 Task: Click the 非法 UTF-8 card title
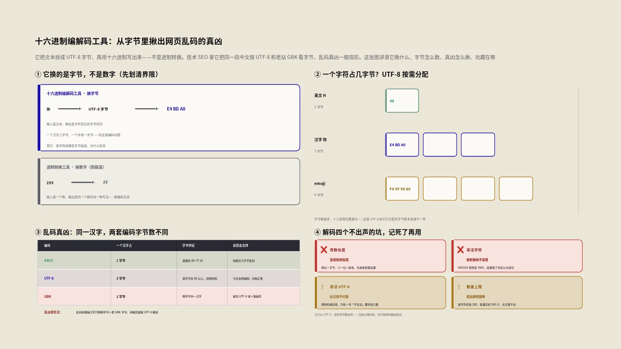[340, 287]
